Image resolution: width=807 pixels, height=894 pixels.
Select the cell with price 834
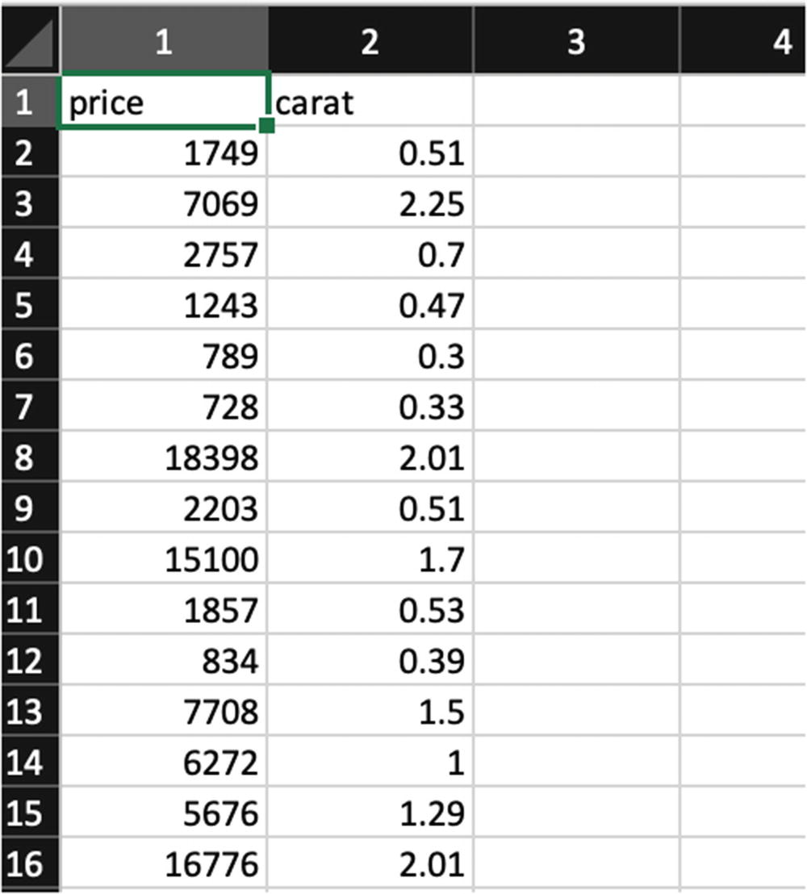163,662
